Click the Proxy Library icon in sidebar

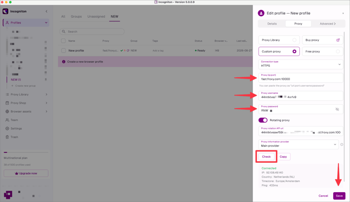(x=7, y=94)
